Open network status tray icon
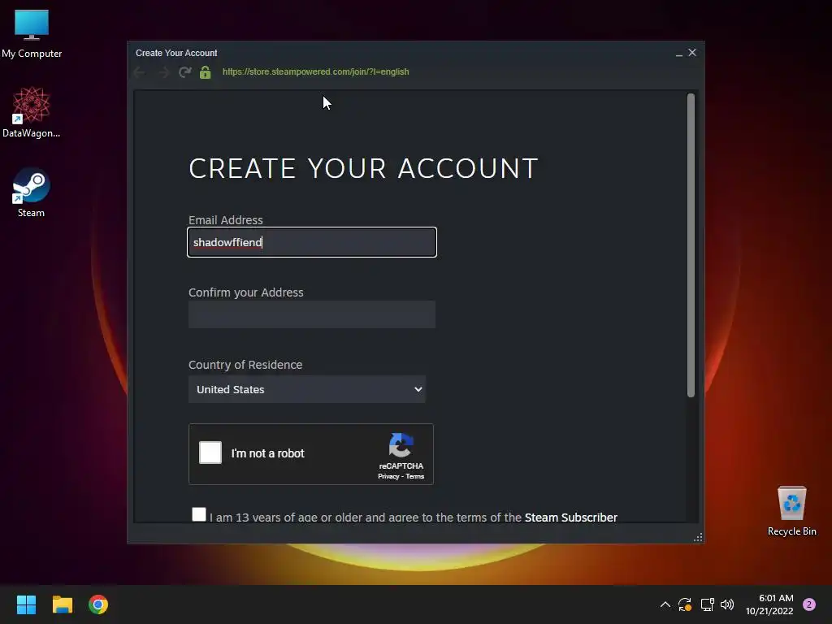The image size is (832, 624). pyautogui.click(x=707, y=604)
